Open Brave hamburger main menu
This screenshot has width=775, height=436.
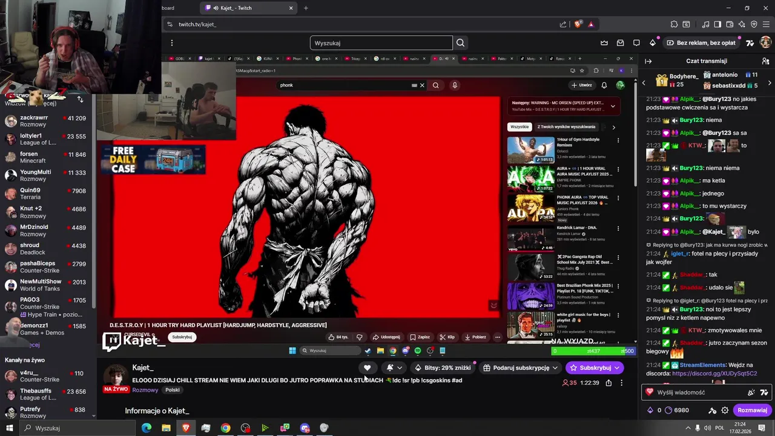766,24
